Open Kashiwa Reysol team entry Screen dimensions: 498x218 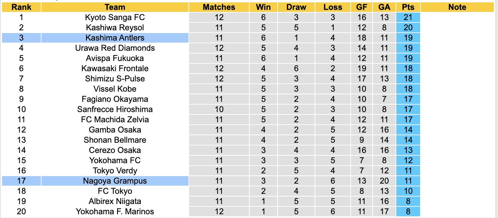coord(115,28)
